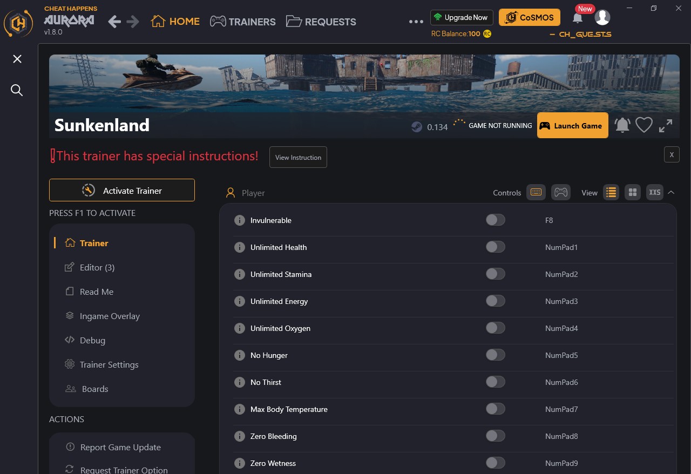
Task: Switch controls to gamepad icon
Action: (x=561, y=192)
